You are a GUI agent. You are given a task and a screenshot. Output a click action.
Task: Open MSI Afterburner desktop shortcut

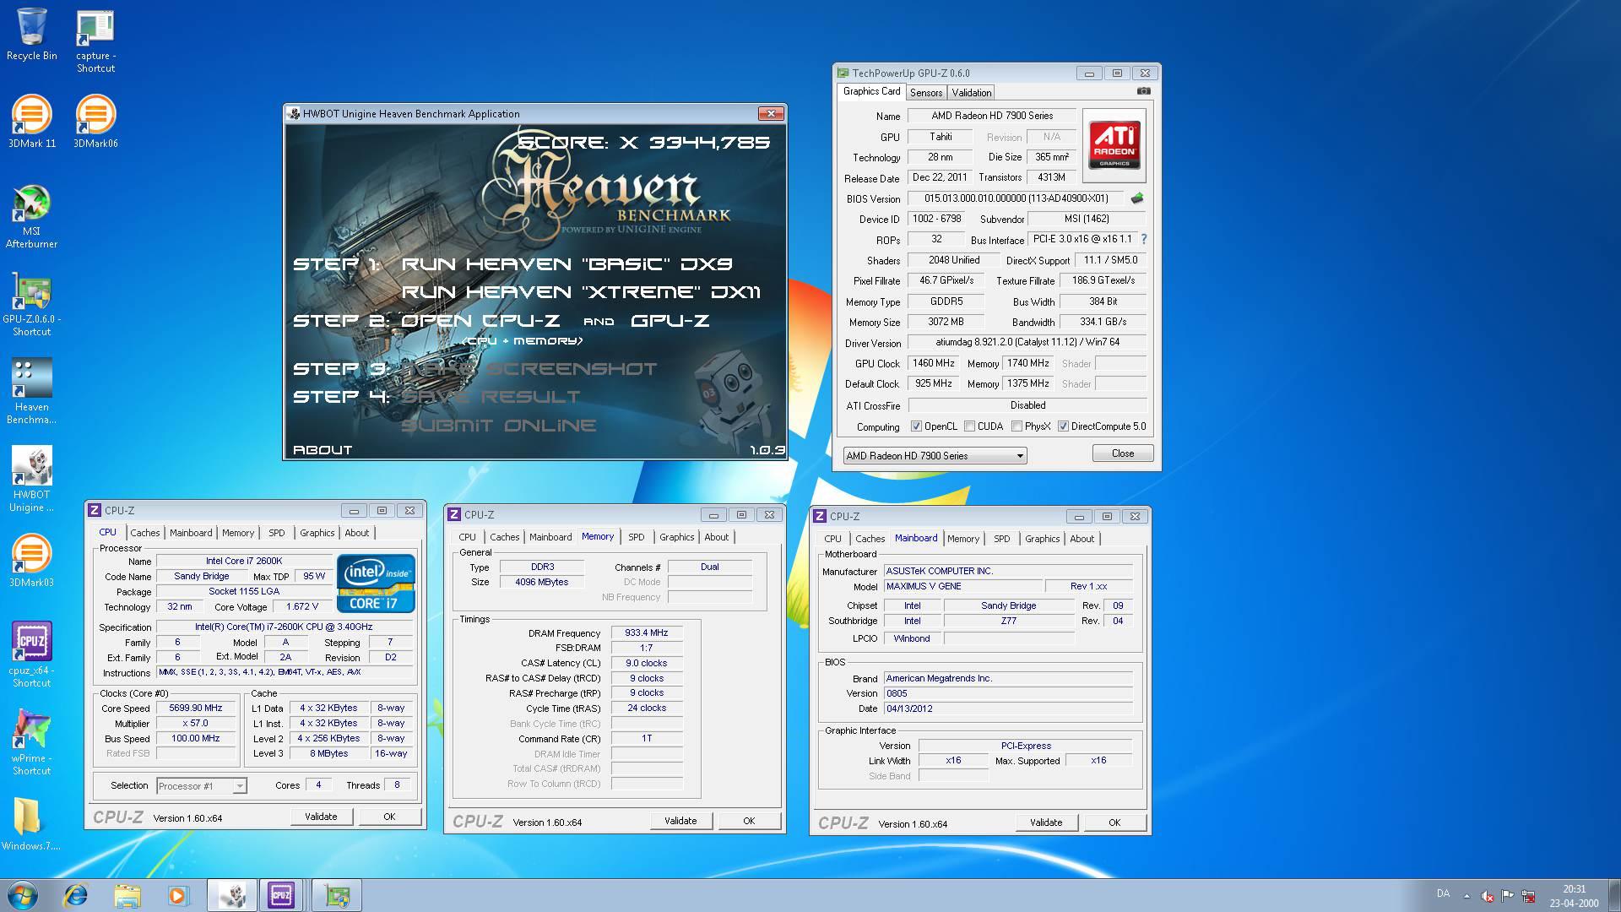pos(31,216)
